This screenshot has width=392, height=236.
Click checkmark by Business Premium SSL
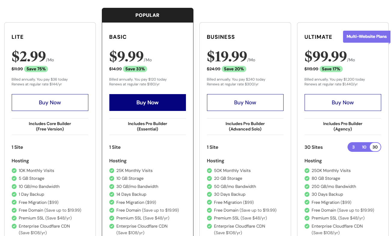(209, 218)
